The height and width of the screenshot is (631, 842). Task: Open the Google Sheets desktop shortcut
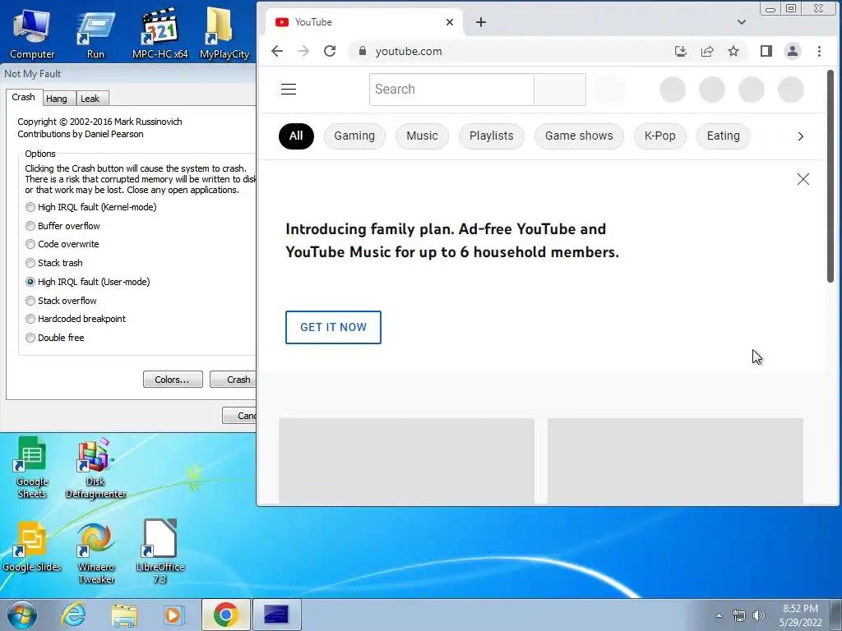point(32,467)
